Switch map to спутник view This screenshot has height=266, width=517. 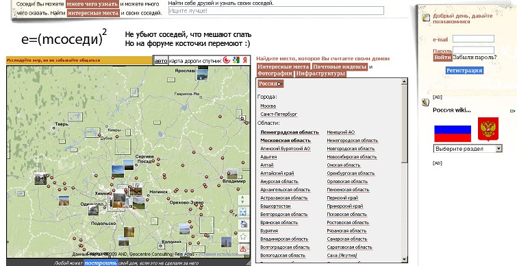pyautogui.click(x=212, y=61)
